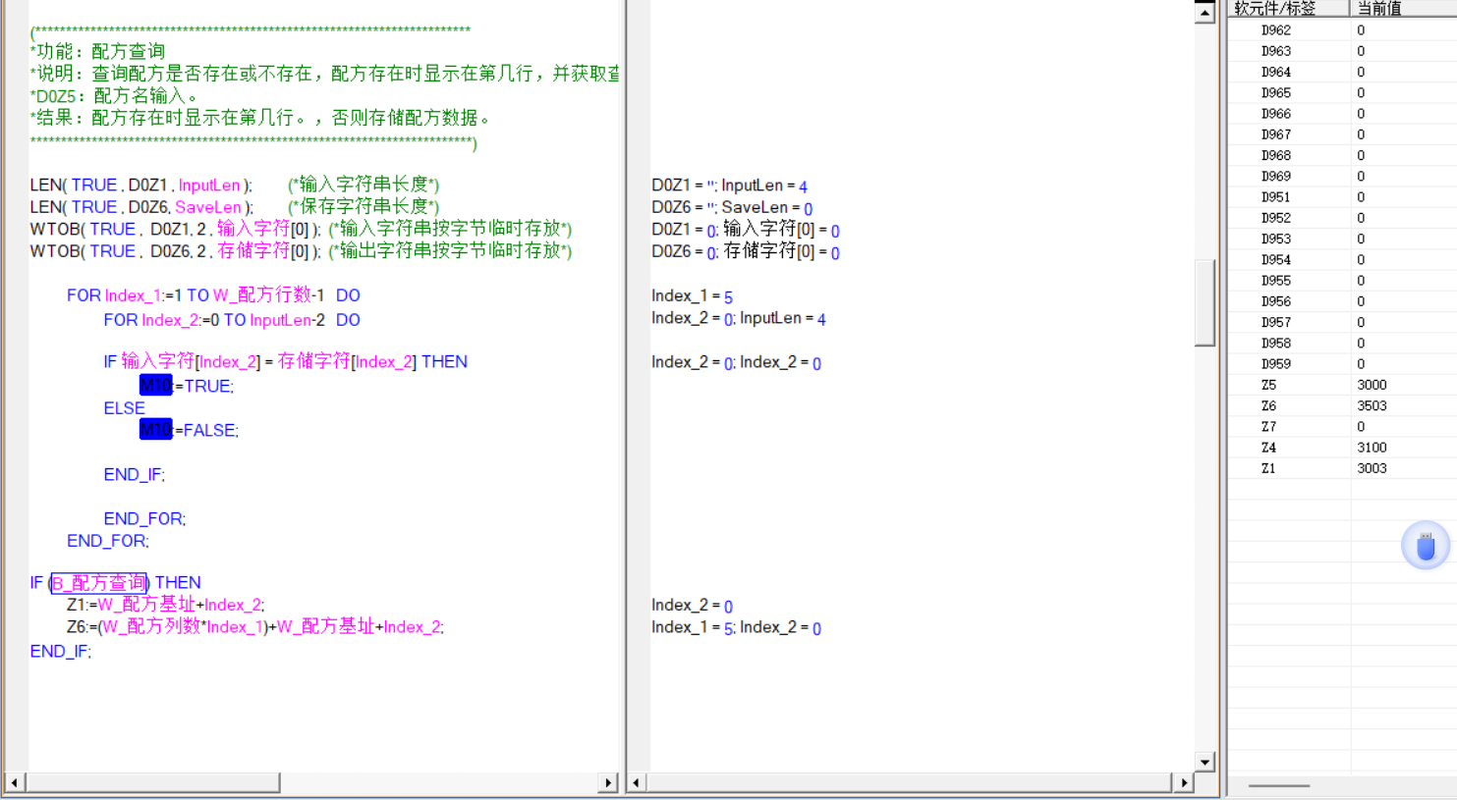Click highlighted M10 in the TRUE assignment
Screen dimensions: 1457x800
point(155,386)
